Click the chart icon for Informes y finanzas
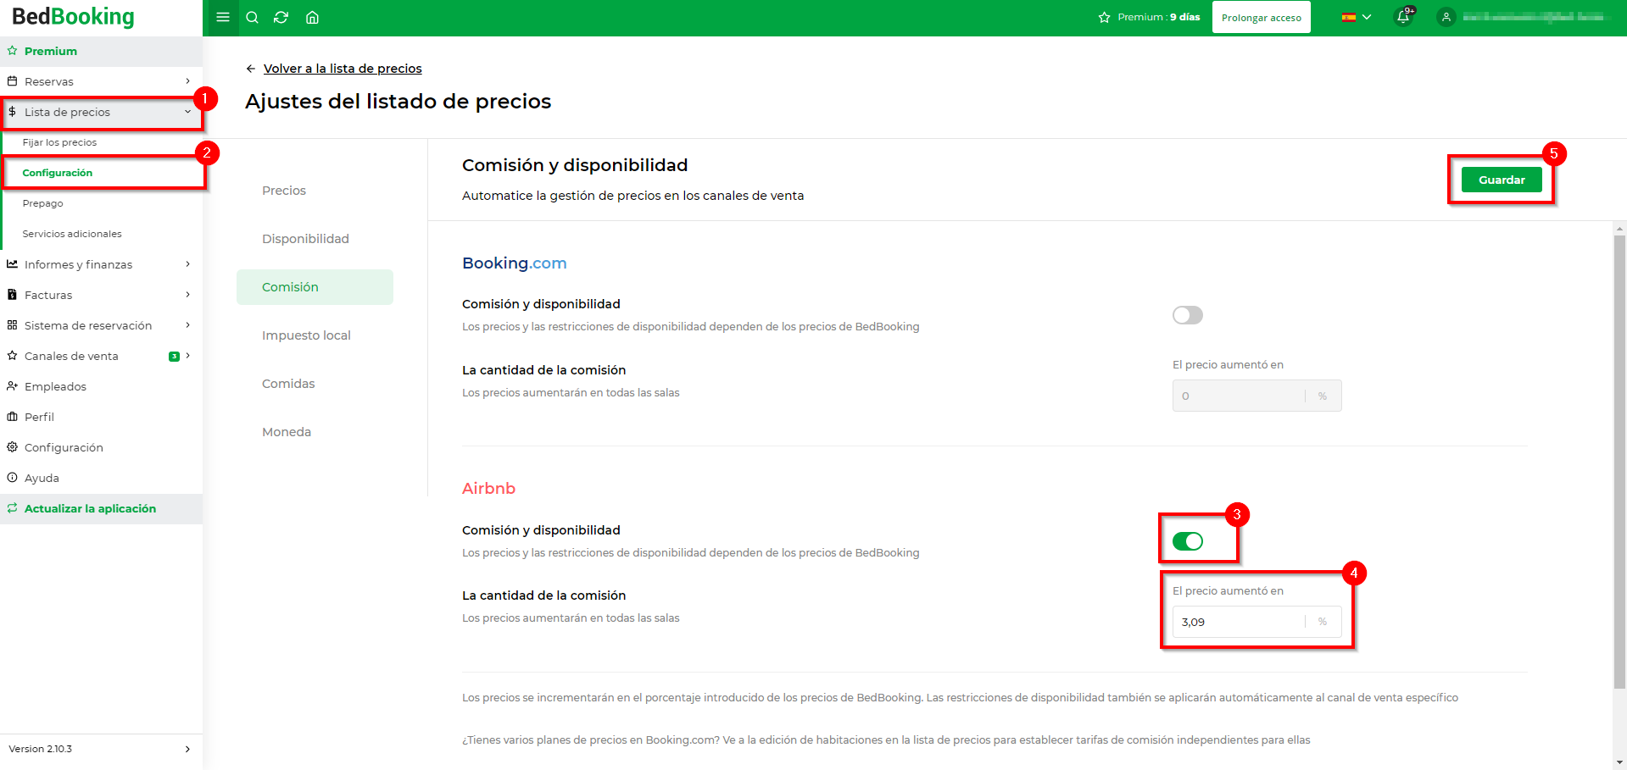The image size is (1627, 770). [12, 264]
